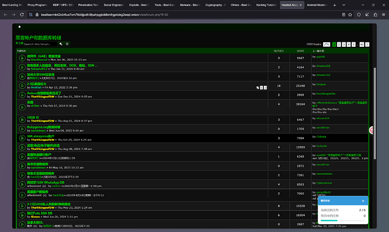Expand the list all tabs chevron
Viewport: 389px width, 232px height.
[x=343, y=5]
